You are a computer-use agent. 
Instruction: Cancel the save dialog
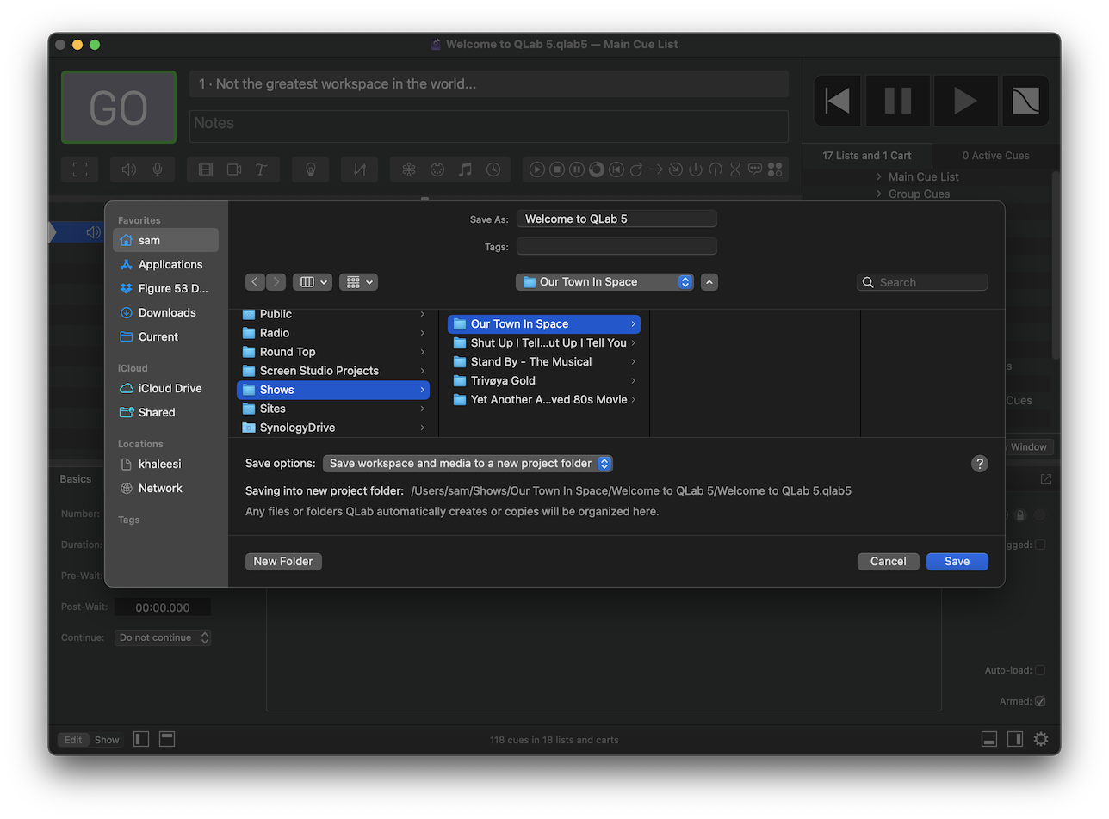pos(888,561)
